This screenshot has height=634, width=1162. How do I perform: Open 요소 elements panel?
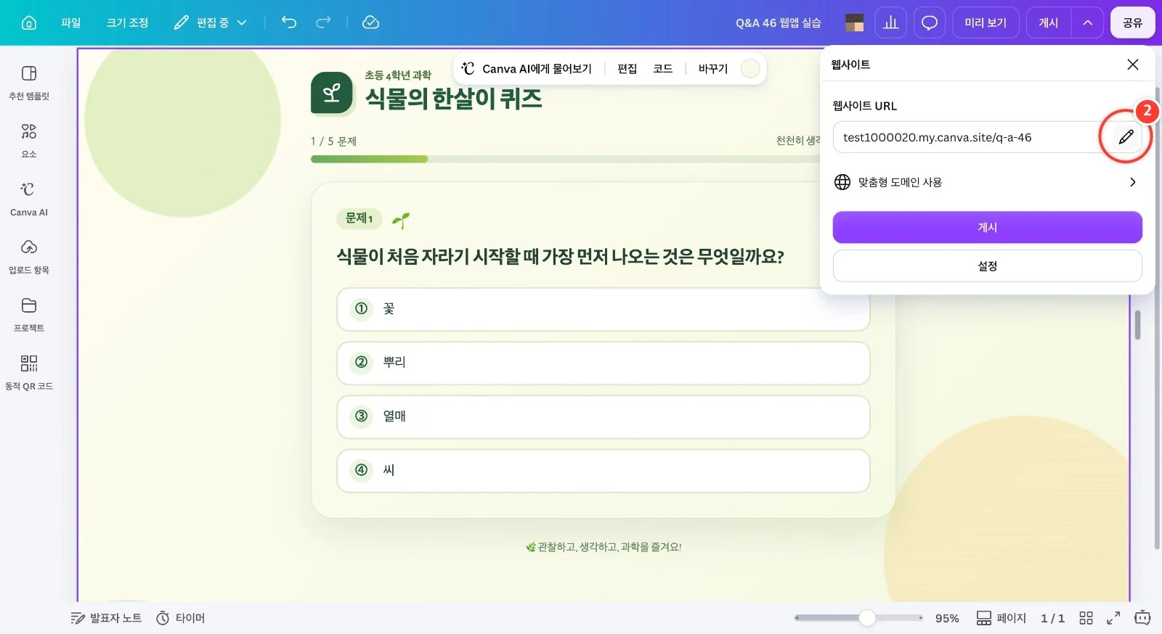(x=29, y=140)
